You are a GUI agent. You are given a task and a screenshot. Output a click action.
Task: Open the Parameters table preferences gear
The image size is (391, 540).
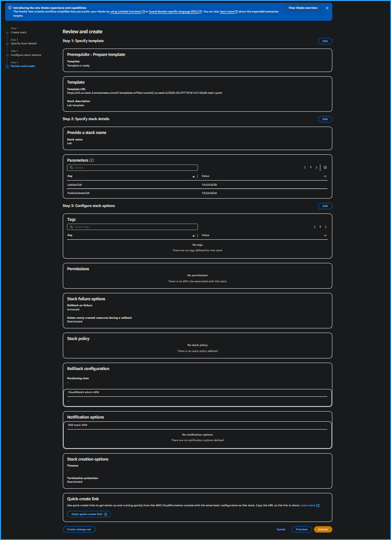tap(325, 168)
